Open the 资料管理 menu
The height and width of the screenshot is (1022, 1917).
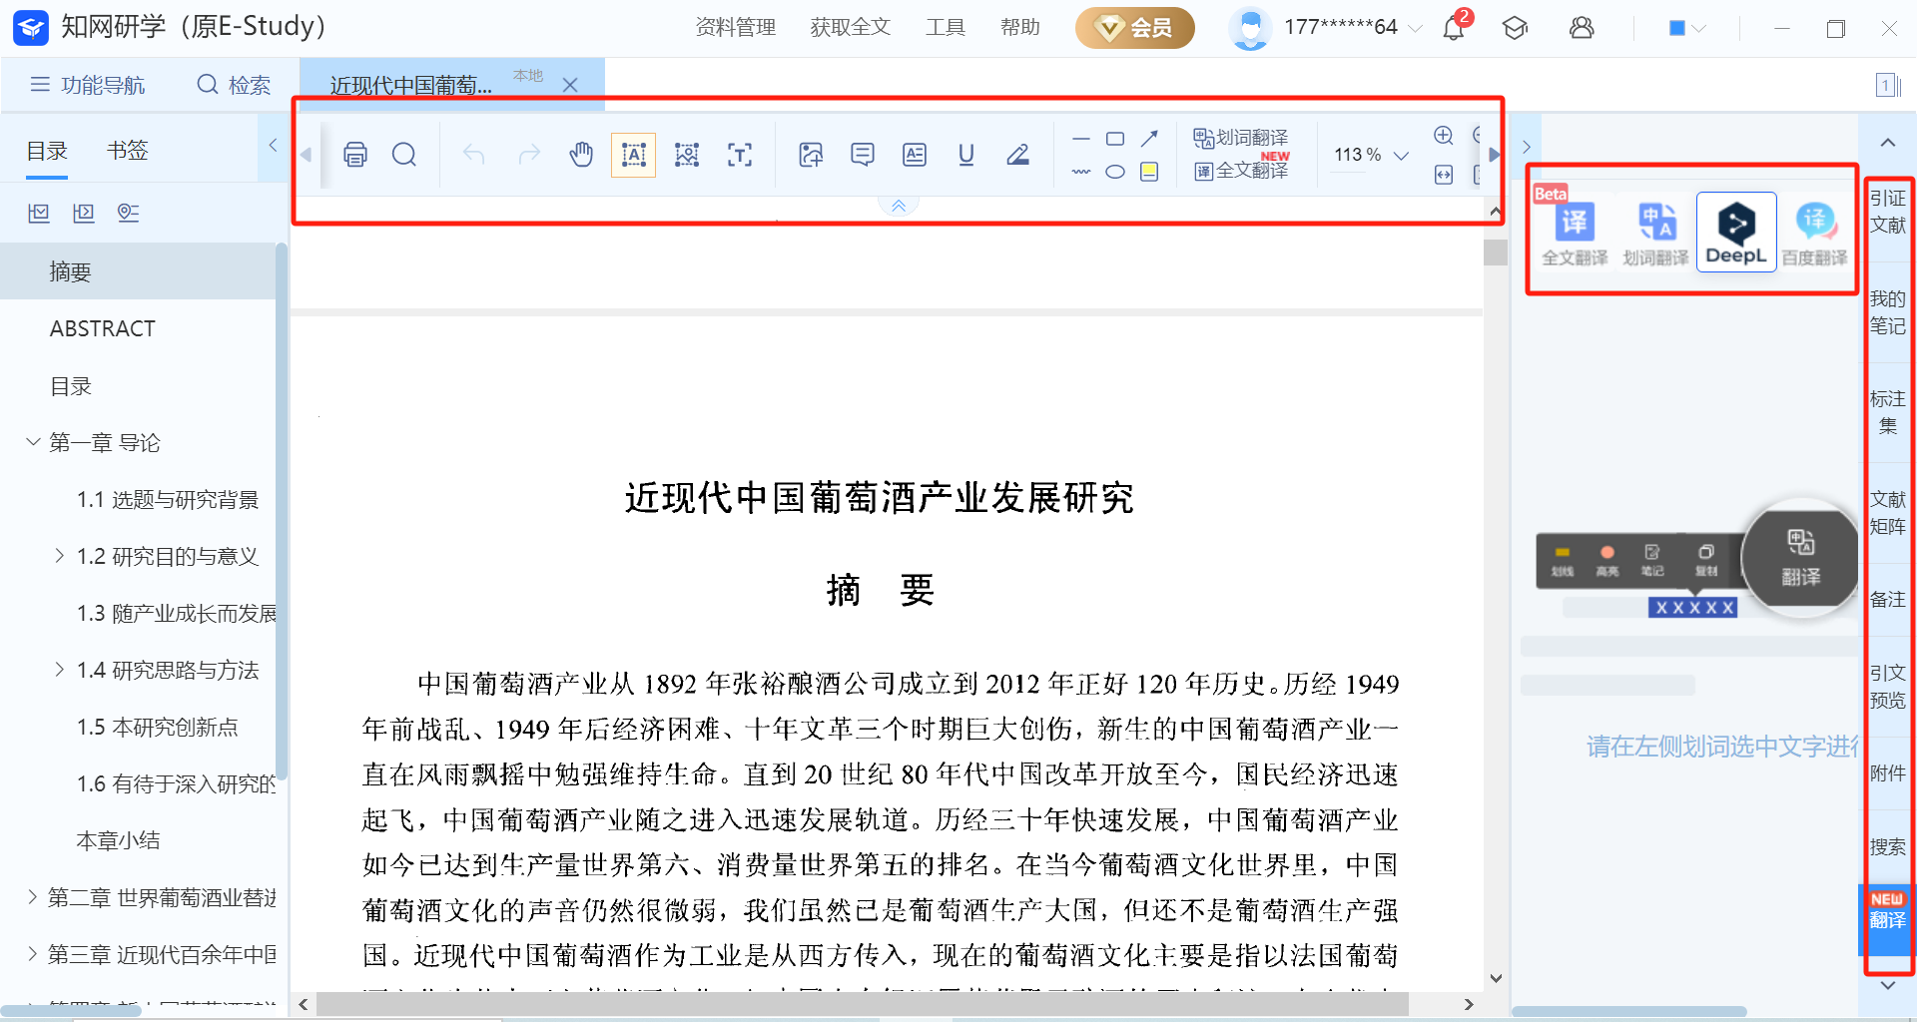[x=735, y=28]
